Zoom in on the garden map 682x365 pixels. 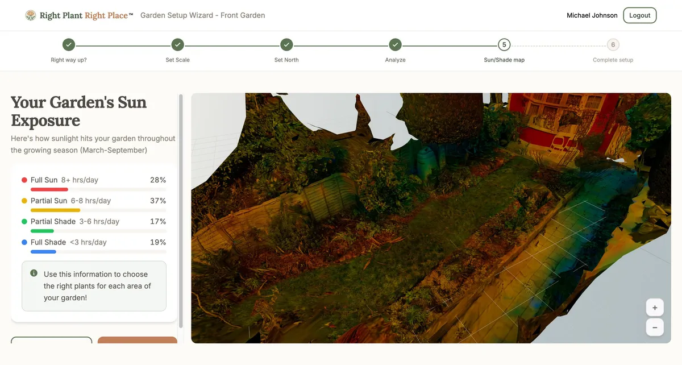pos(655,307)
